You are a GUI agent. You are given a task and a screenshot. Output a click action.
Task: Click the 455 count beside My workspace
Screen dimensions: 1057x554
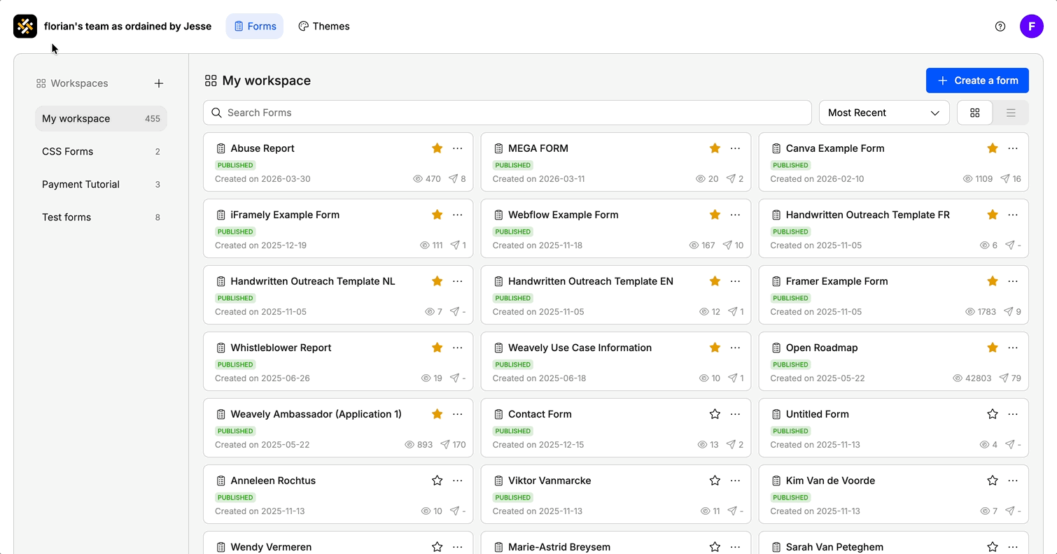(153, 119)
